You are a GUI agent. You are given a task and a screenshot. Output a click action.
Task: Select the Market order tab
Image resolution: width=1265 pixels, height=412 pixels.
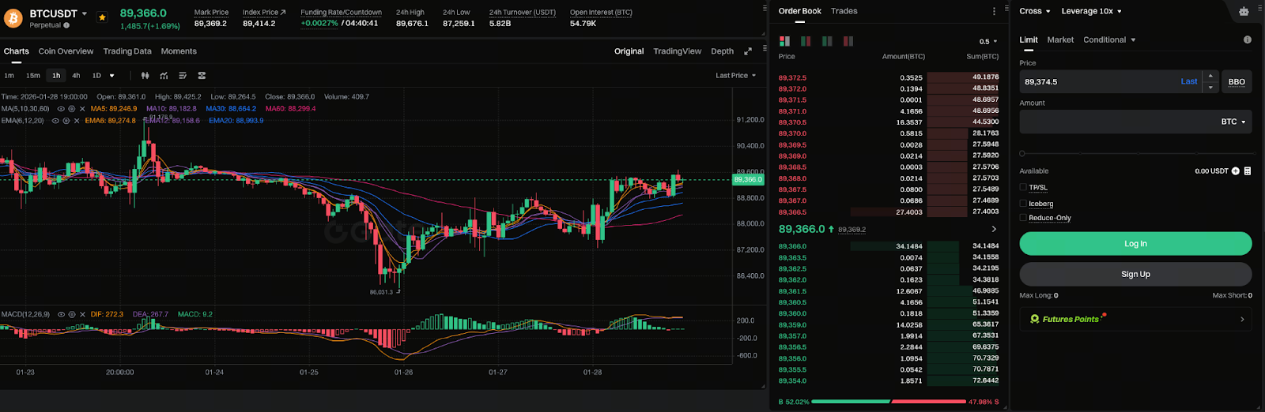(x=1060, y=39)
